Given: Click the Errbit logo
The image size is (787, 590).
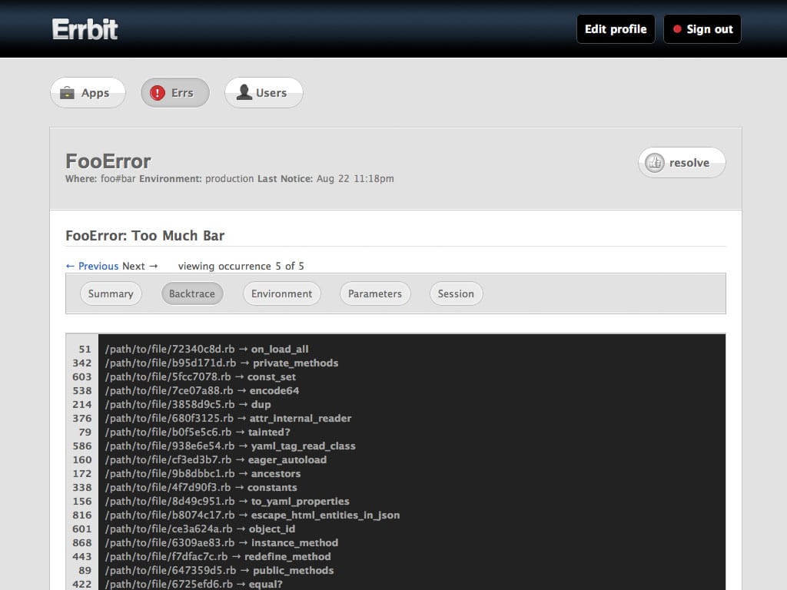Looking at the screenshot, I should [x=85, y=29].
